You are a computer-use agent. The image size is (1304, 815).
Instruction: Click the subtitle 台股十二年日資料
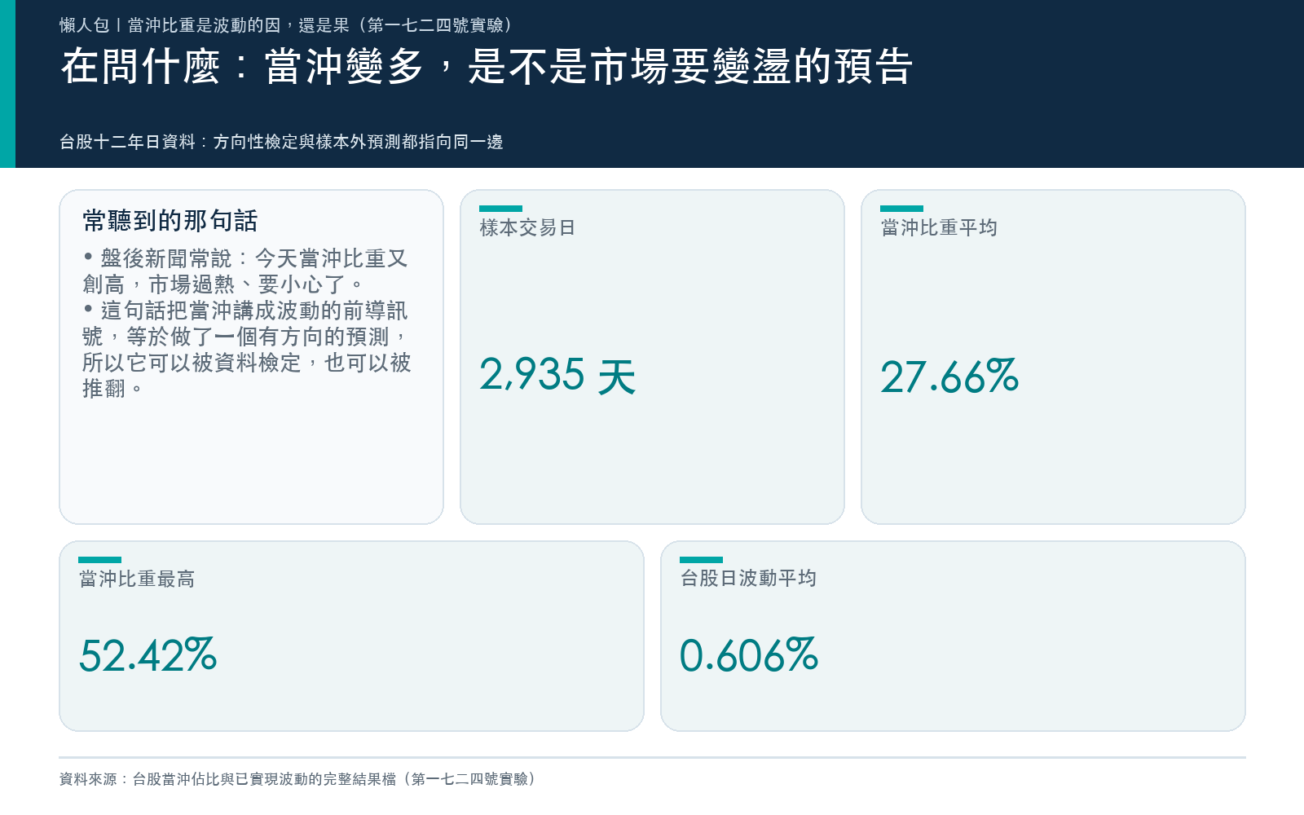(x=281, y=142)
